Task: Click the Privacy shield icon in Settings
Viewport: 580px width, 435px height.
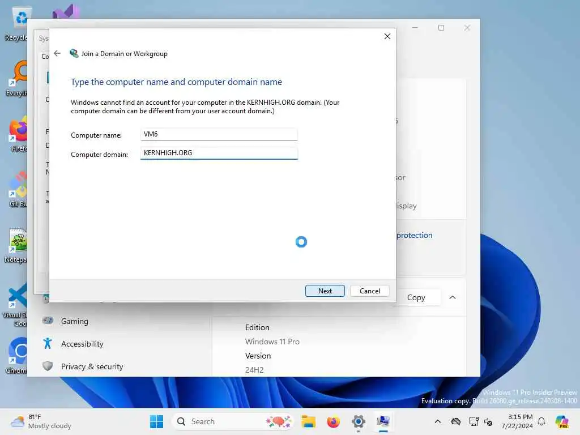Action: (48, 366)
